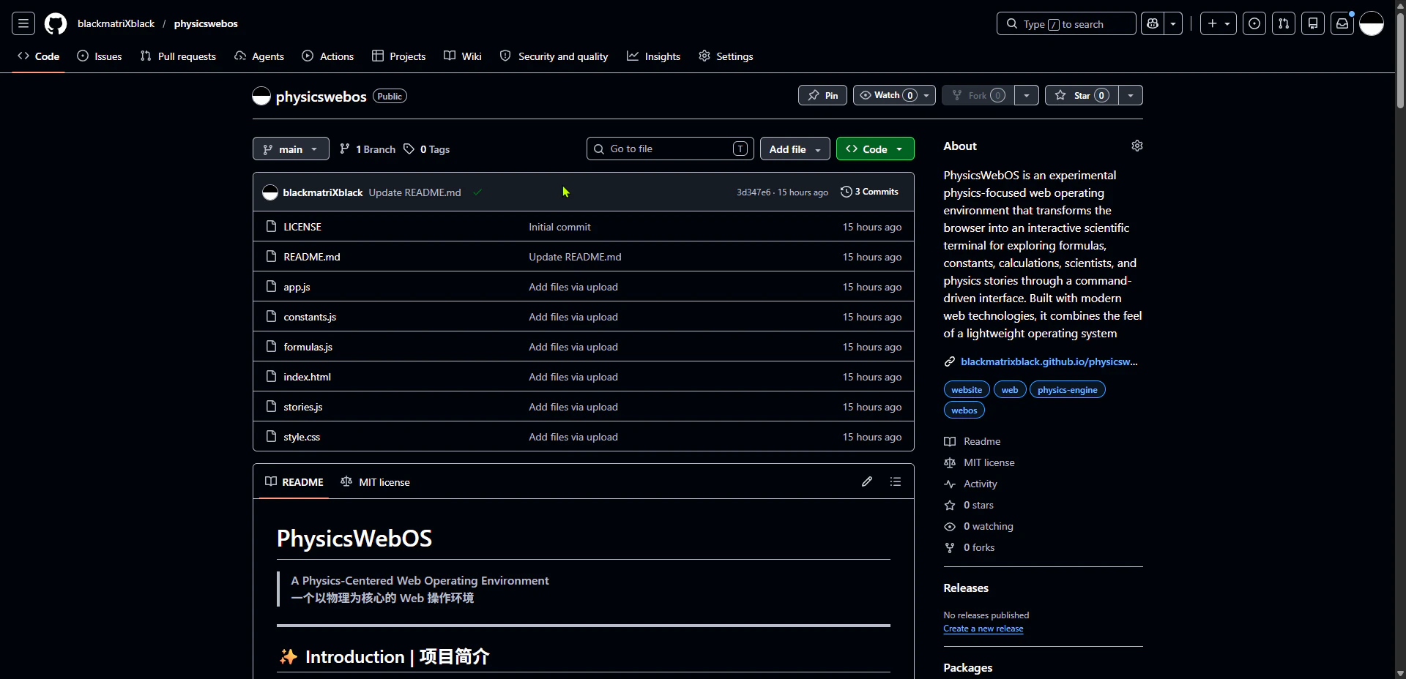Select website topic tag
The width and height of the screenshot is (1406, 679).
tap(967, 390)
